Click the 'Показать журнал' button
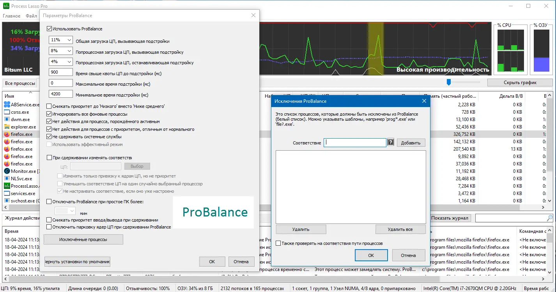The image size is (556, 292). point(450,218)
